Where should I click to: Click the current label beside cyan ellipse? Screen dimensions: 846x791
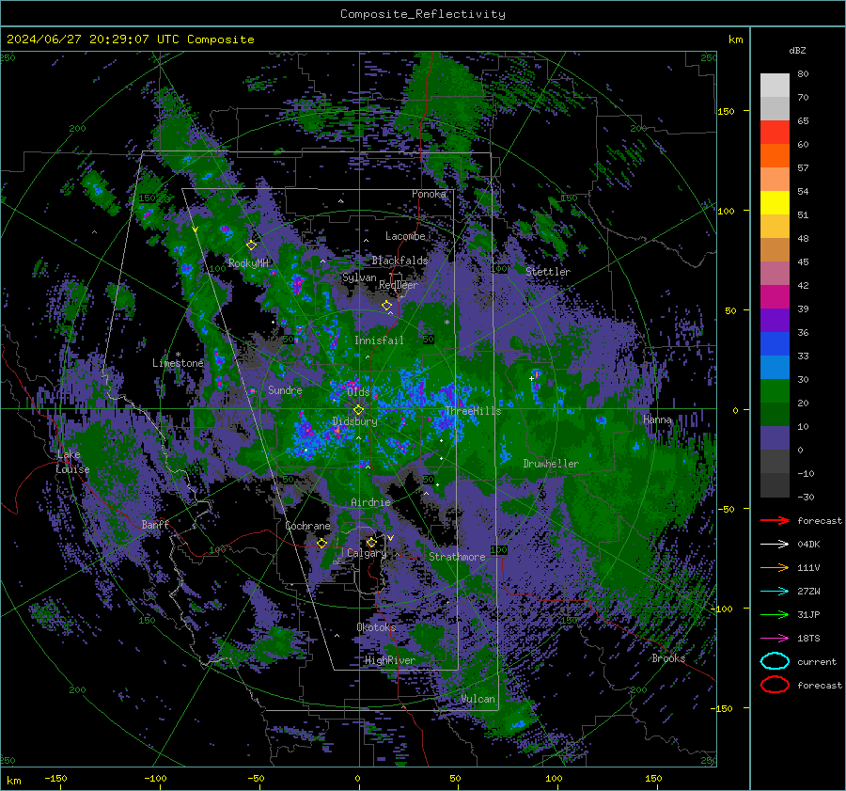(817, 661)
